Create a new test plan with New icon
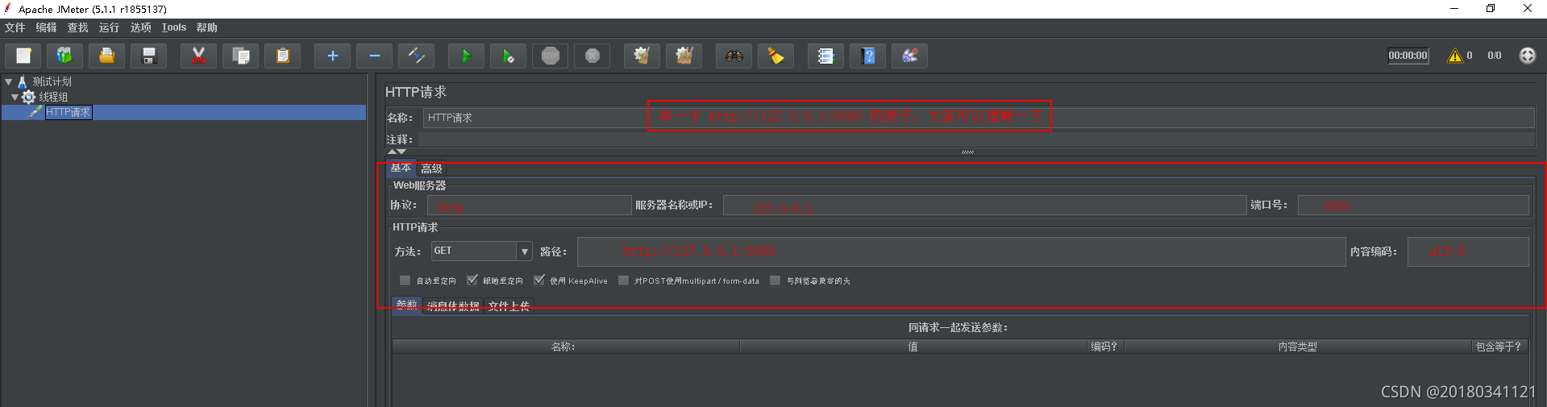 pyautogui.click(x=23, y=56)
